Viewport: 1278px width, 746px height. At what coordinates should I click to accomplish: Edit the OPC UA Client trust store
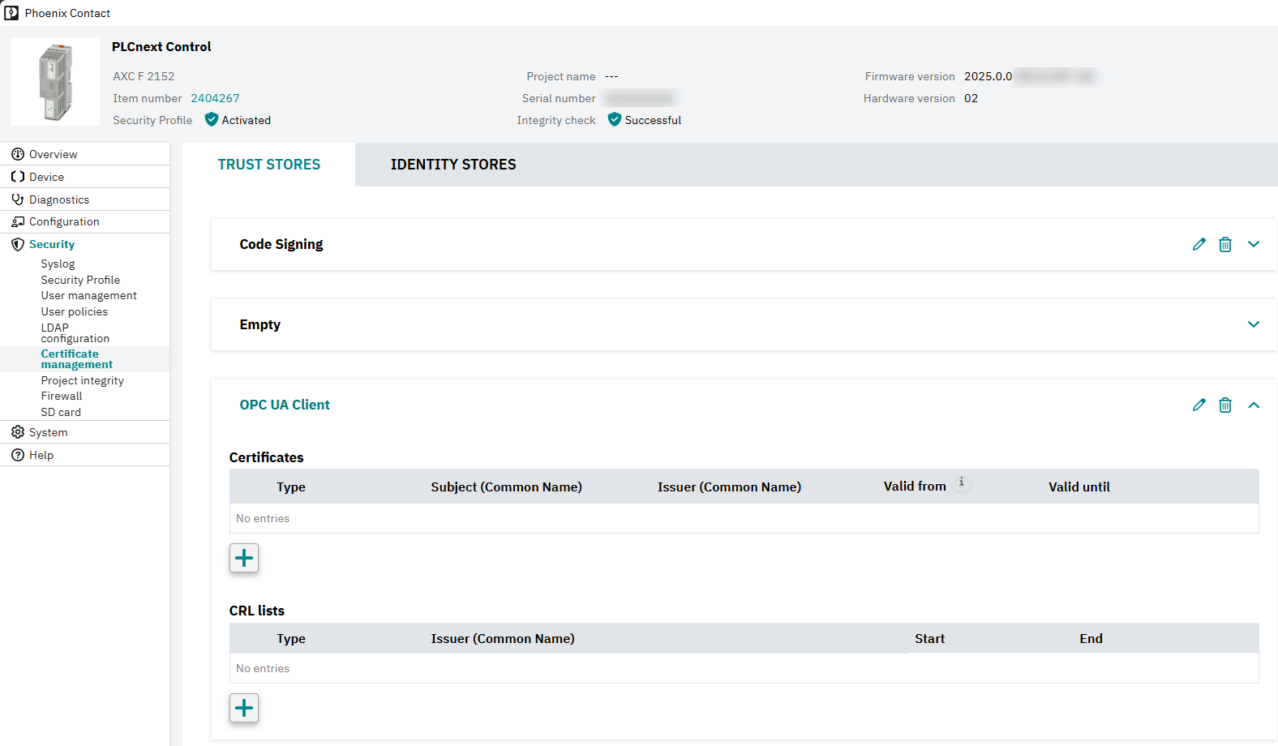click(1199, 405)
